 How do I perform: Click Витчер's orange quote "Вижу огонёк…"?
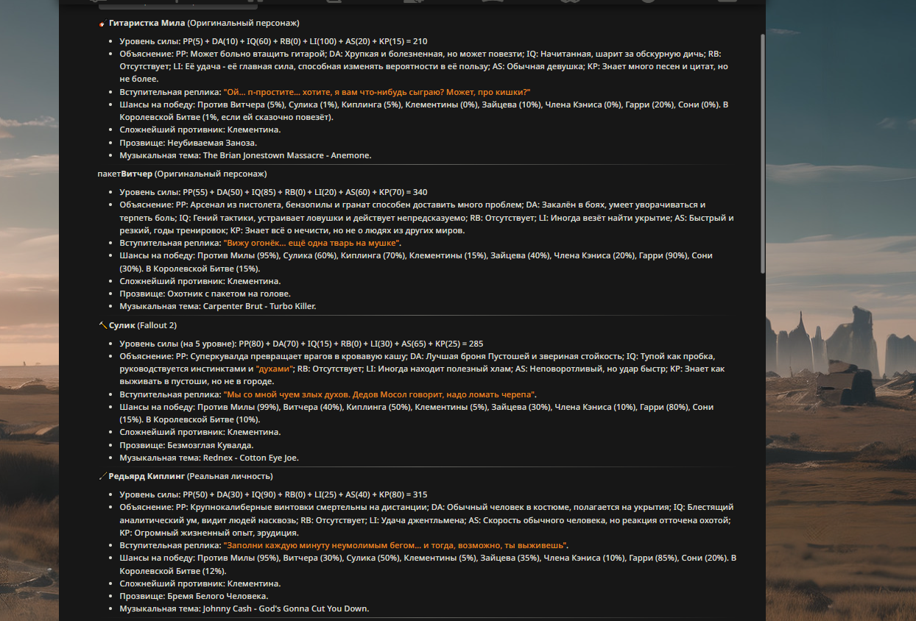(x=311, y=243)
